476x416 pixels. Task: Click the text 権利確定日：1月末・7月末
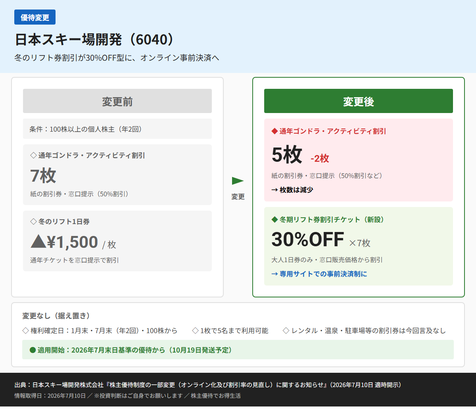[104, 331]
